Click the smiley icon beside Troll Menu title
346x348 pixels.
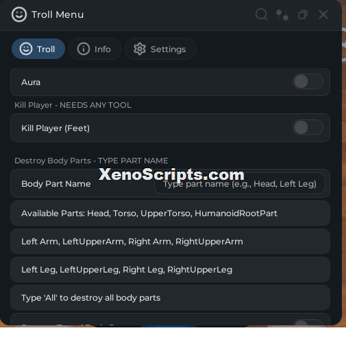[19, 14]
